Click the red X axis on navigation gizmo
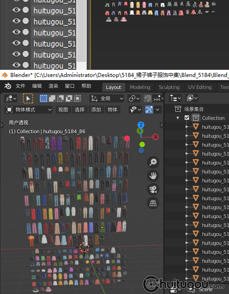Screen dimensions: 229x294 [x=155, y=137]
